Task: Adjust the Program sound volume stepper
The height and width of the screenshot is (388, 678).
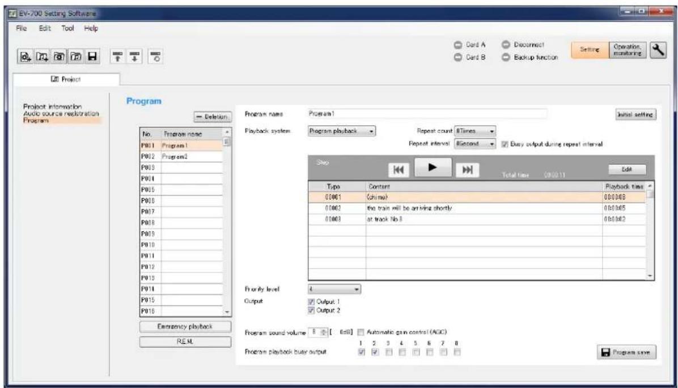Action: point(324,332)
